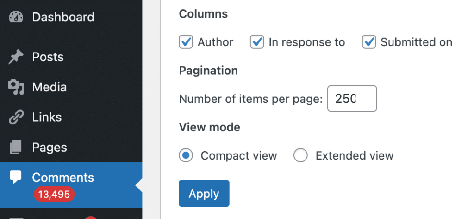Go to the Posts menu label

point(48,57)
